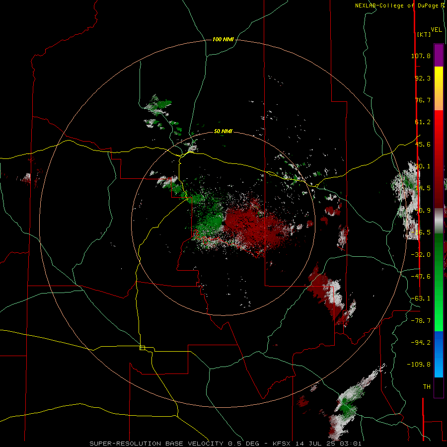Viewport: 447px width, 447px height.
Task: Click the blue segment of velocity color bar
Action: (x=439, y=354)
